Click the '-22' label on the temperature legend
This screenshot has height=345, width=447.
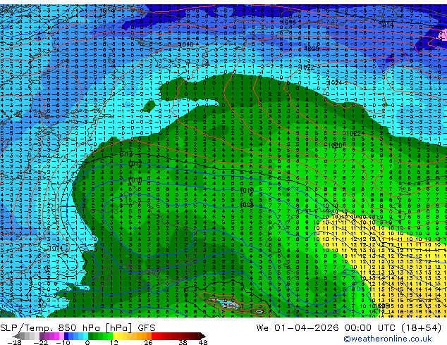pos(40,342)
